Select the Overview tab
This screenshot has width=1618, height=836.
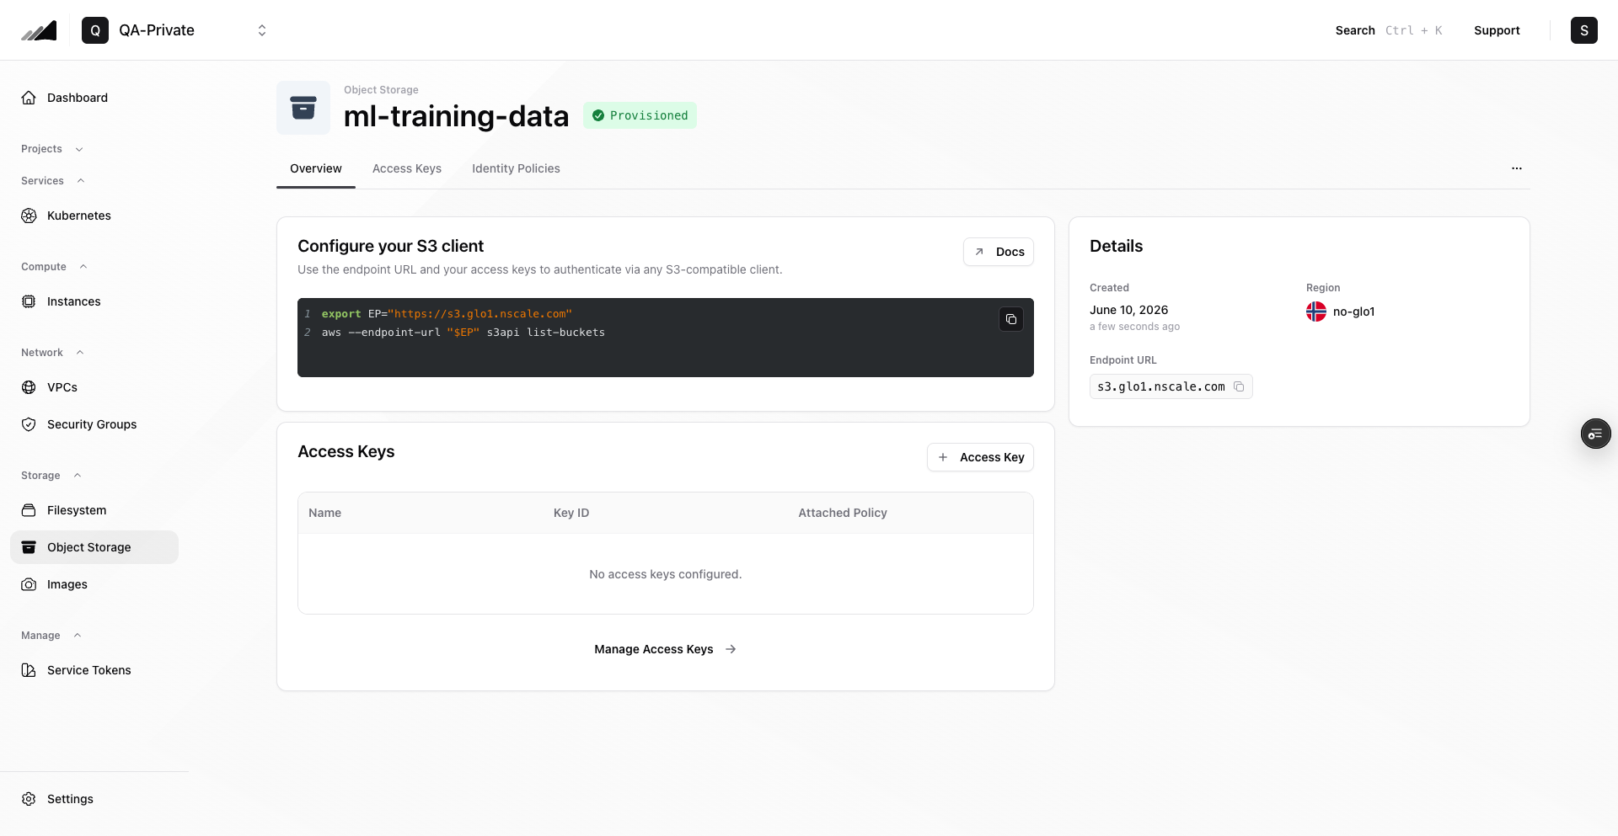tap(316, 168)
